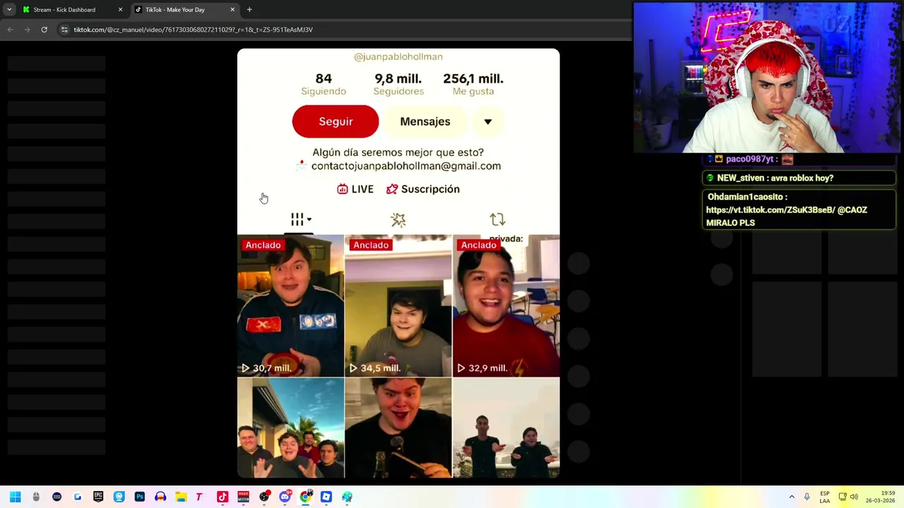Switch to the reposts tab

pos(497,219)
